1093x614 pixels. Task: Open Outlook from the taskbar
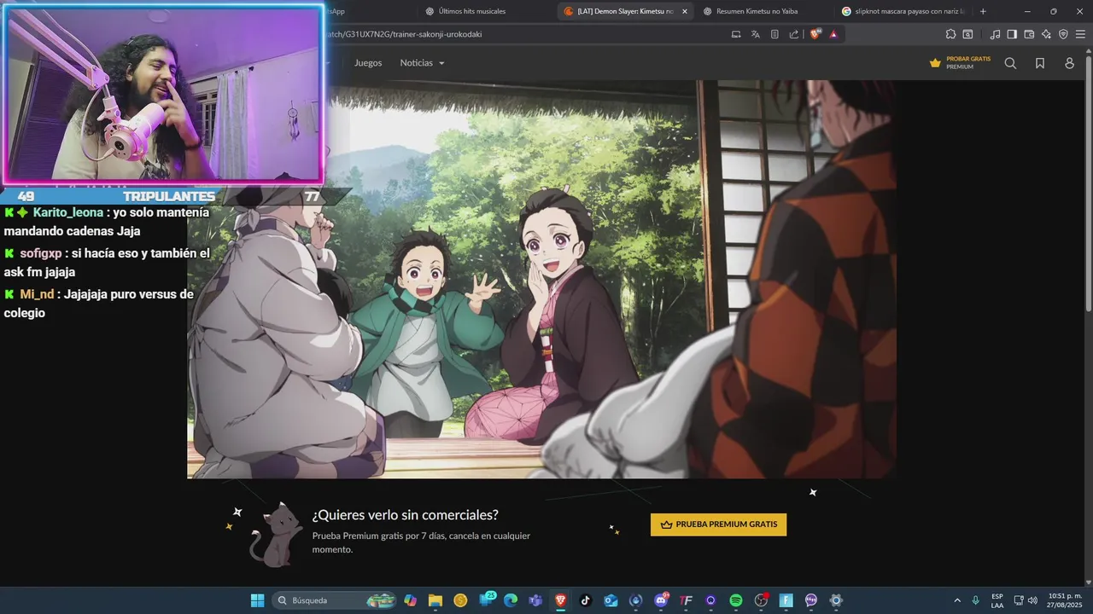tap(611, 600)
